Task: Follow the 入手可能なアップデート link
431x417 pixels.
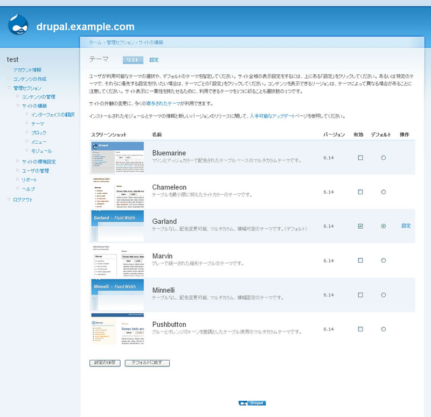Action: [x=272, y=116]
